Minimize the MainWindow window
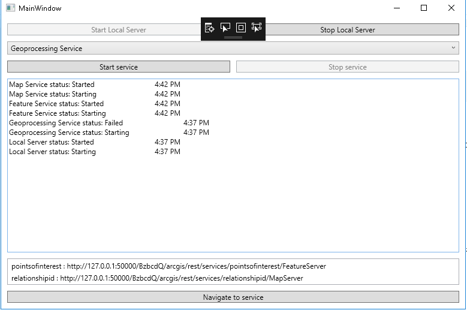467x310 pixels. [x=397, y=8]
